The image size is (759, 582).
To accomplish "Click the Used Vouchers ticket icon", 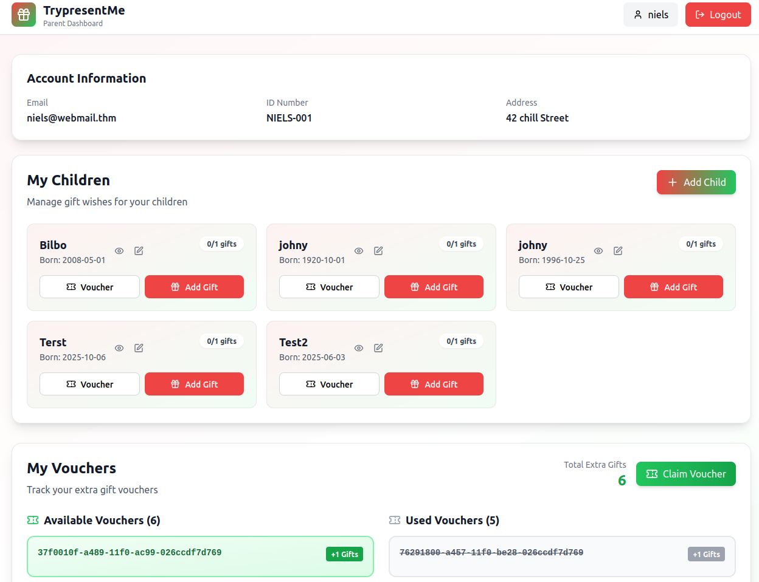I will coord(395,520).
